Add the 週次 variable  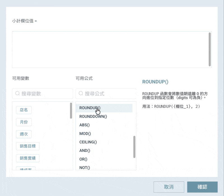[x=24, y=134]
